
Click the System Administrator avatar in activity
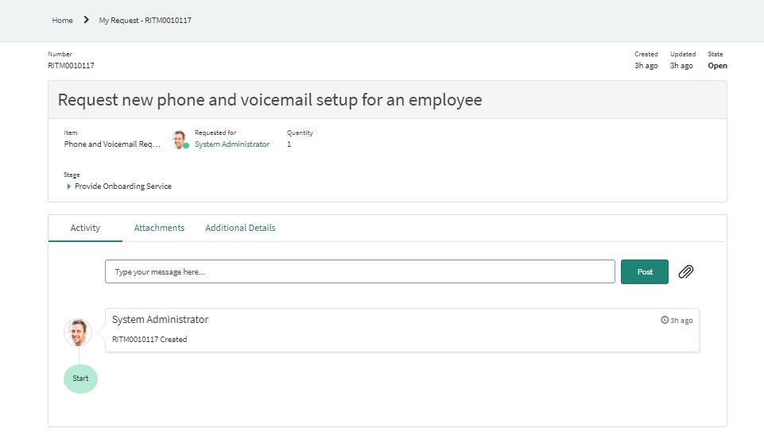coord(78,333)
